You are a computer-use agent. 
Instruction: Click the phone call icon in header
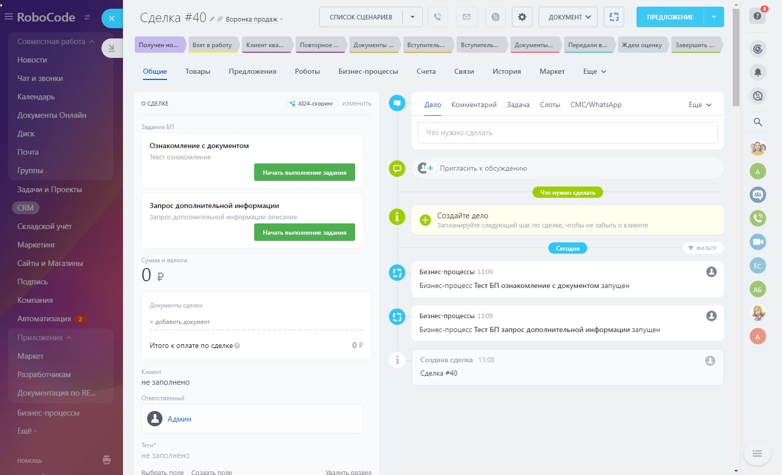[438, 17]
